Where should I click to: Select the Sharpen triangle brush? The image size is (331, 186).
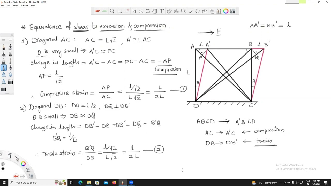(x=4, y=82)
